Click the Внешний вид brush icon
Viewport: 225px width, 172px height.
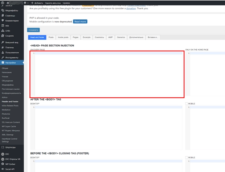click(2, 42)
